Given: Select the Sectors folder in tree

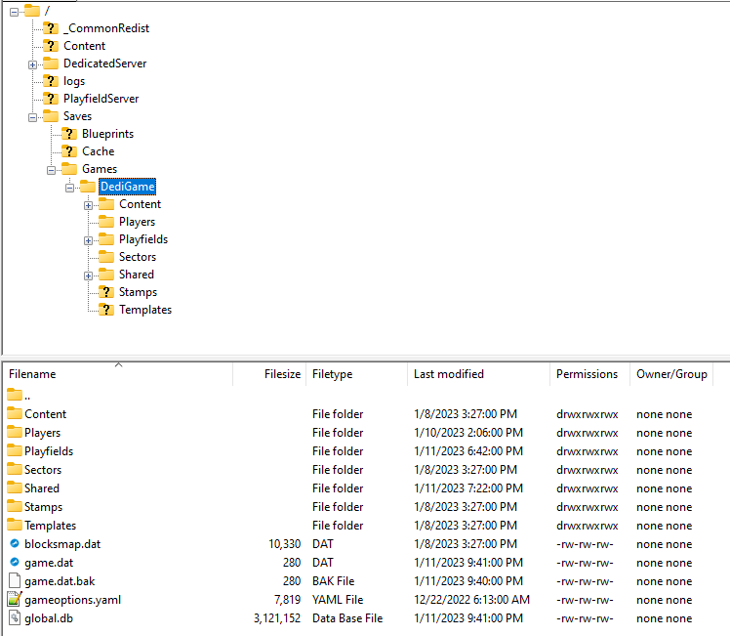Looking at the screenshot, I should pyautogui.click(x=138, y=257).
